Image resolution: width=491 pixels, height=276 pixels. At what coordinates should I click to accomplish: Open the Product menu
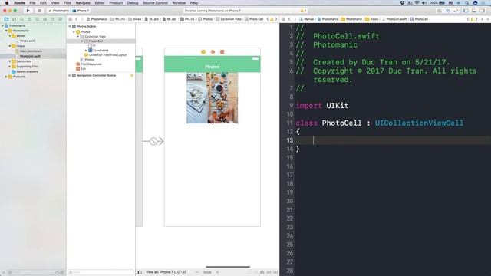pyautogui.click(x=116, y=3)
